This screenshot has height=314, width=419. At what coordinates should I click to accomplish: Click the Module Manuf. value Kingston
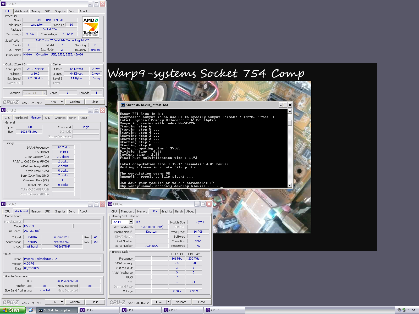click(x=152, y=232)
